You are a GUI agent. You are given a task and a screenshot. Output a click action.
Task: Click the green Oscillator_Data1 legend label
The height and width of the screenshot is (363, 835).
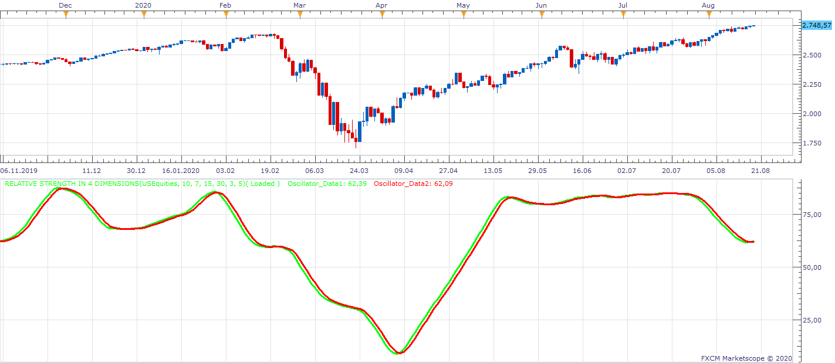click(x=327, y=184)
